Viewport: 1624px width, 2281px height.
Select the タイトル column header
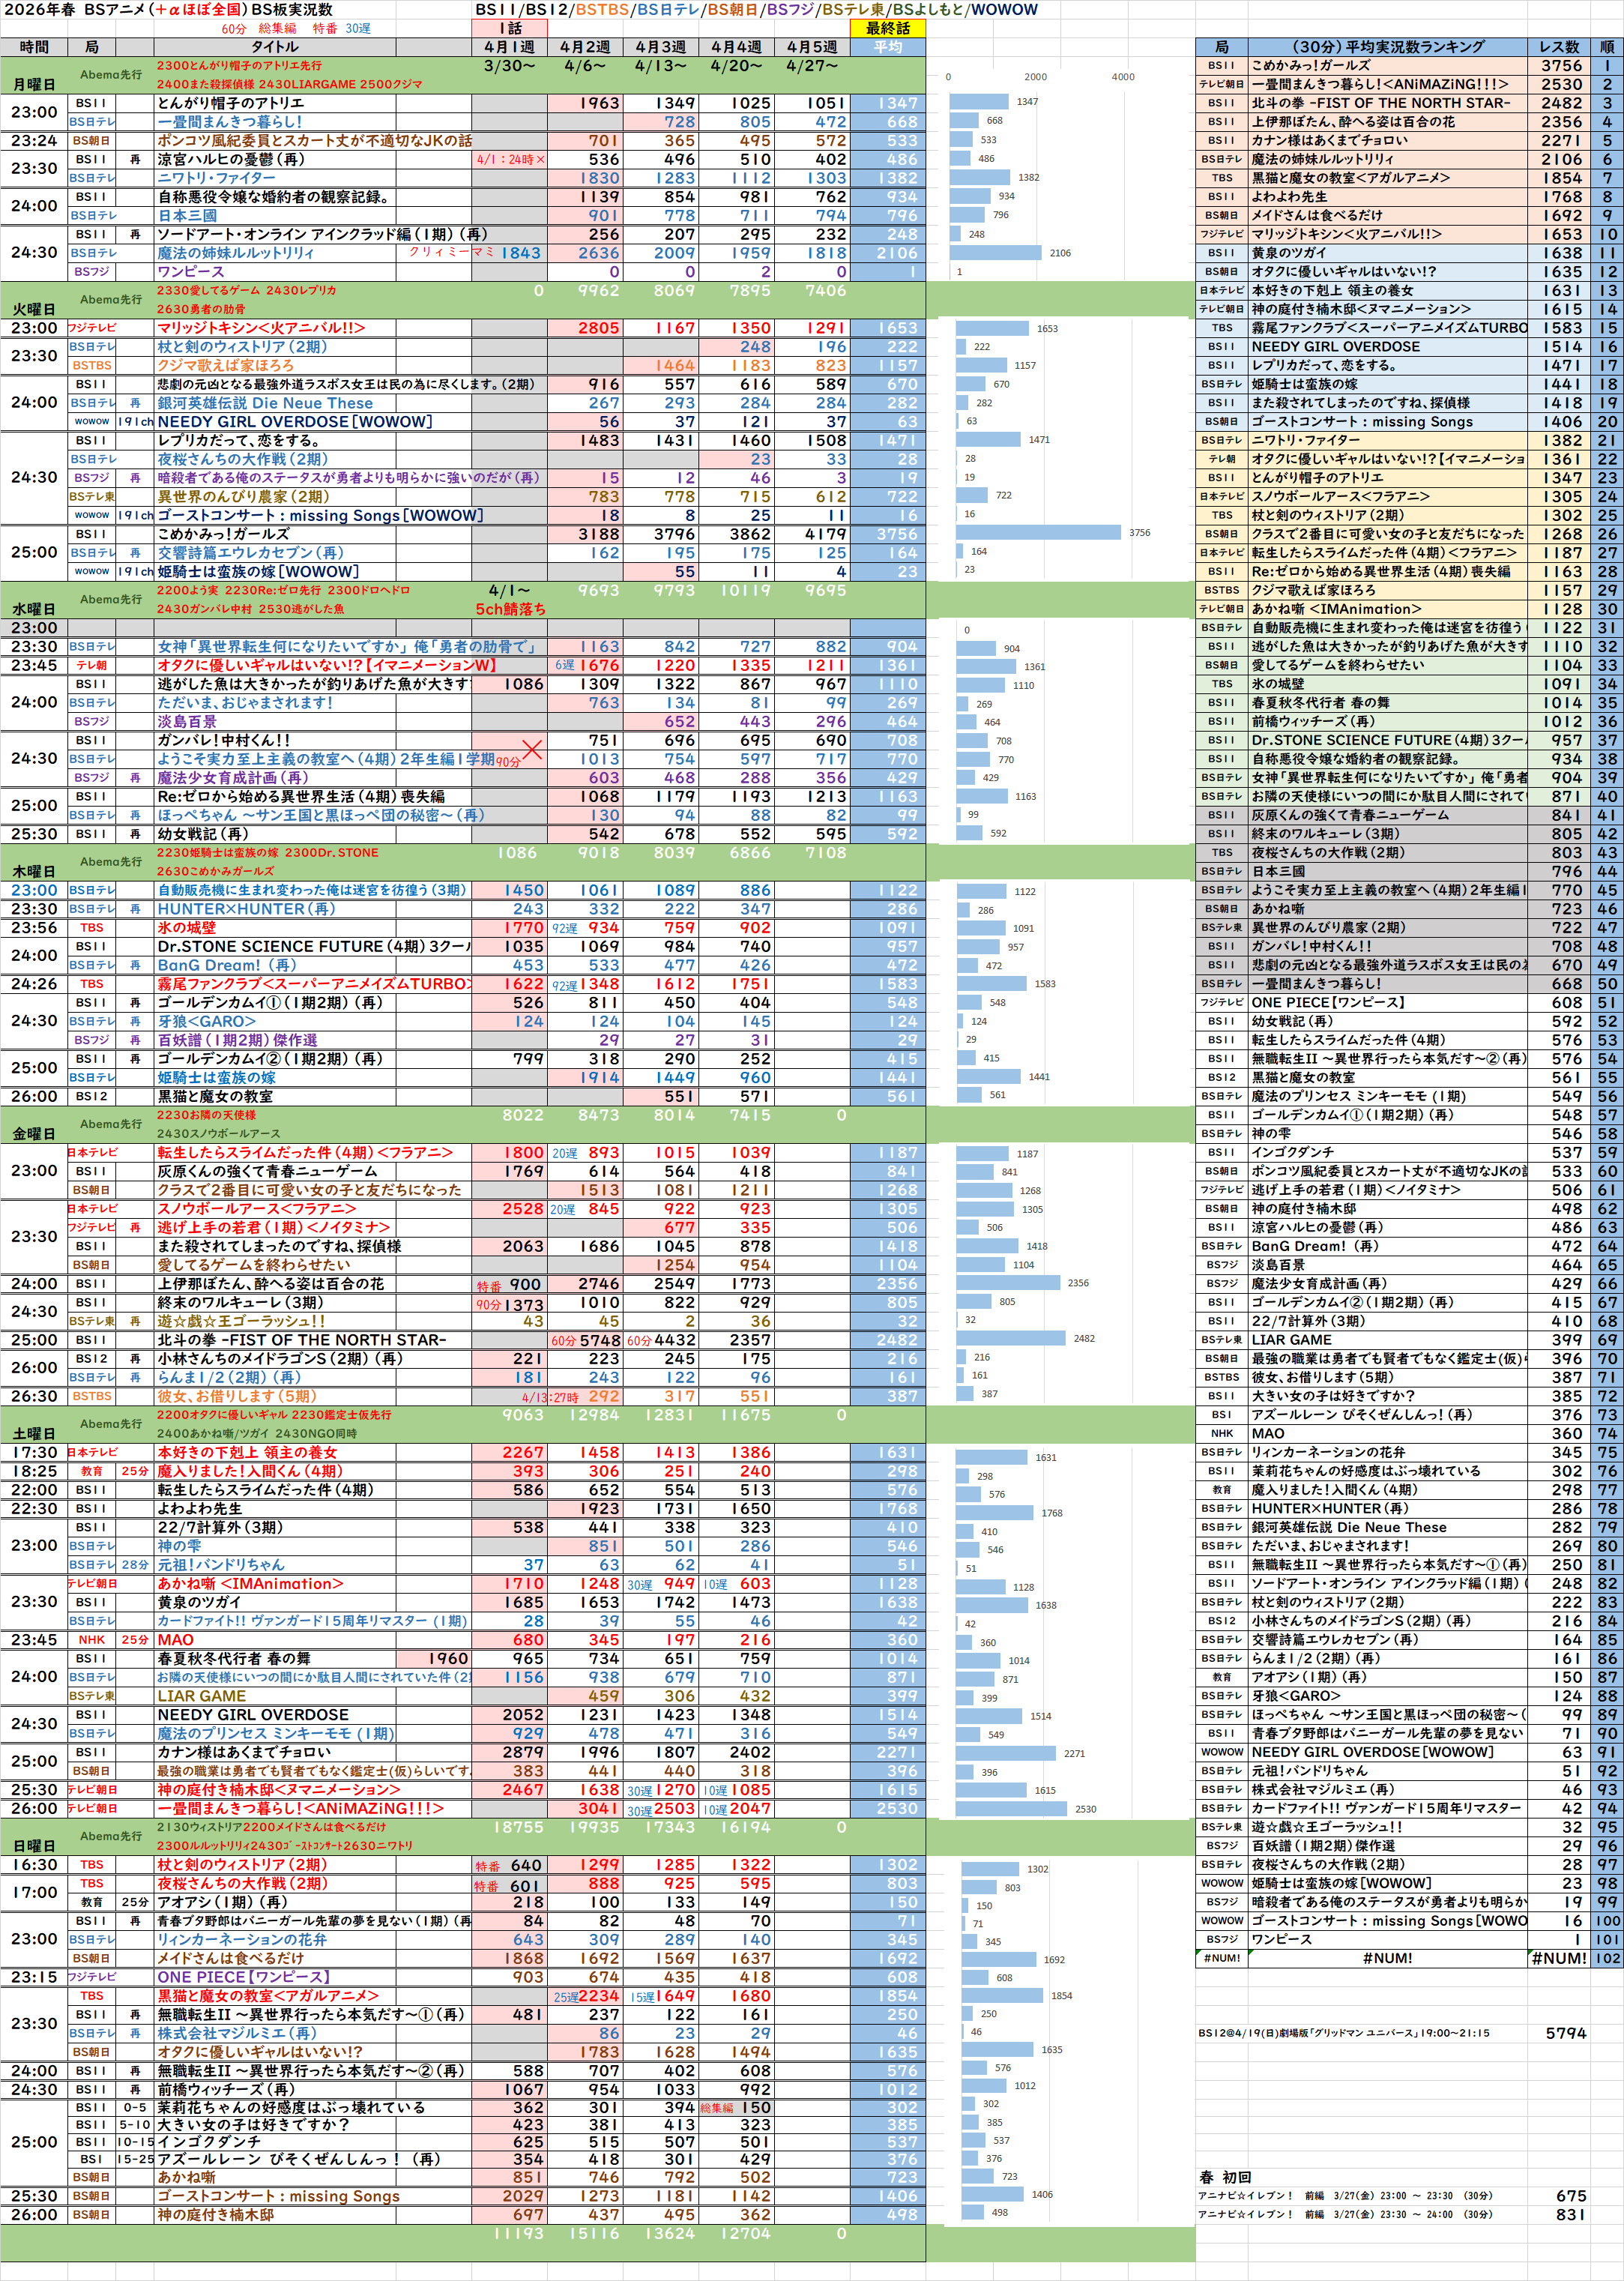274,47
